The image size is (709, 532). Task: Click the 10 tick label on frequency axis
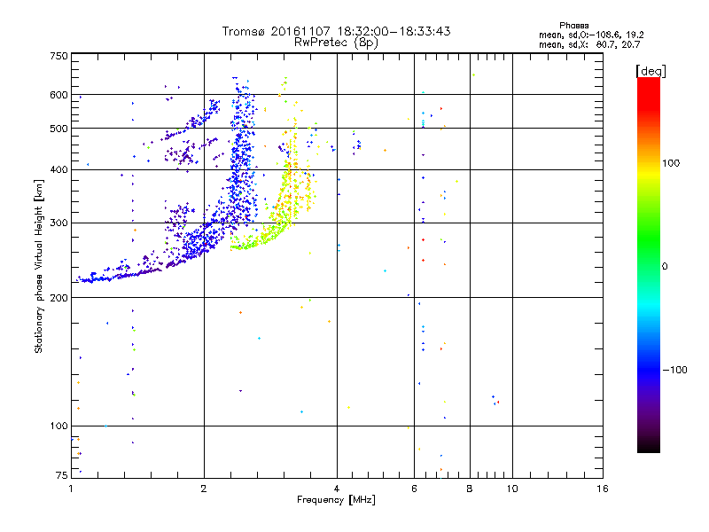tap(512, 489)
